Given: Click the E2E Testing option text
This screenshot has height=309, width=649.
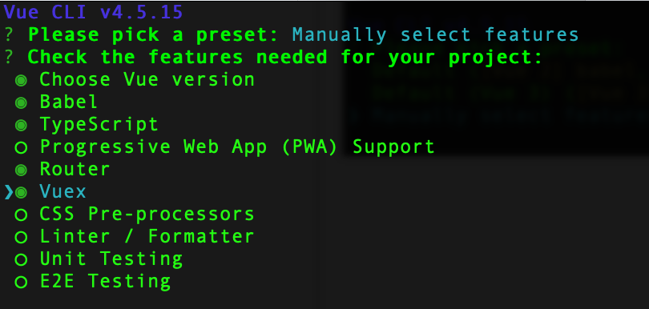Looking at the screenshot, I should (105, 281).
